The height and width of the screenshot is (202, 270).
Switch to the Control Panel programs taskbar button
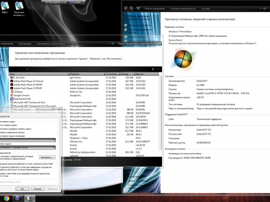(30, 198)
